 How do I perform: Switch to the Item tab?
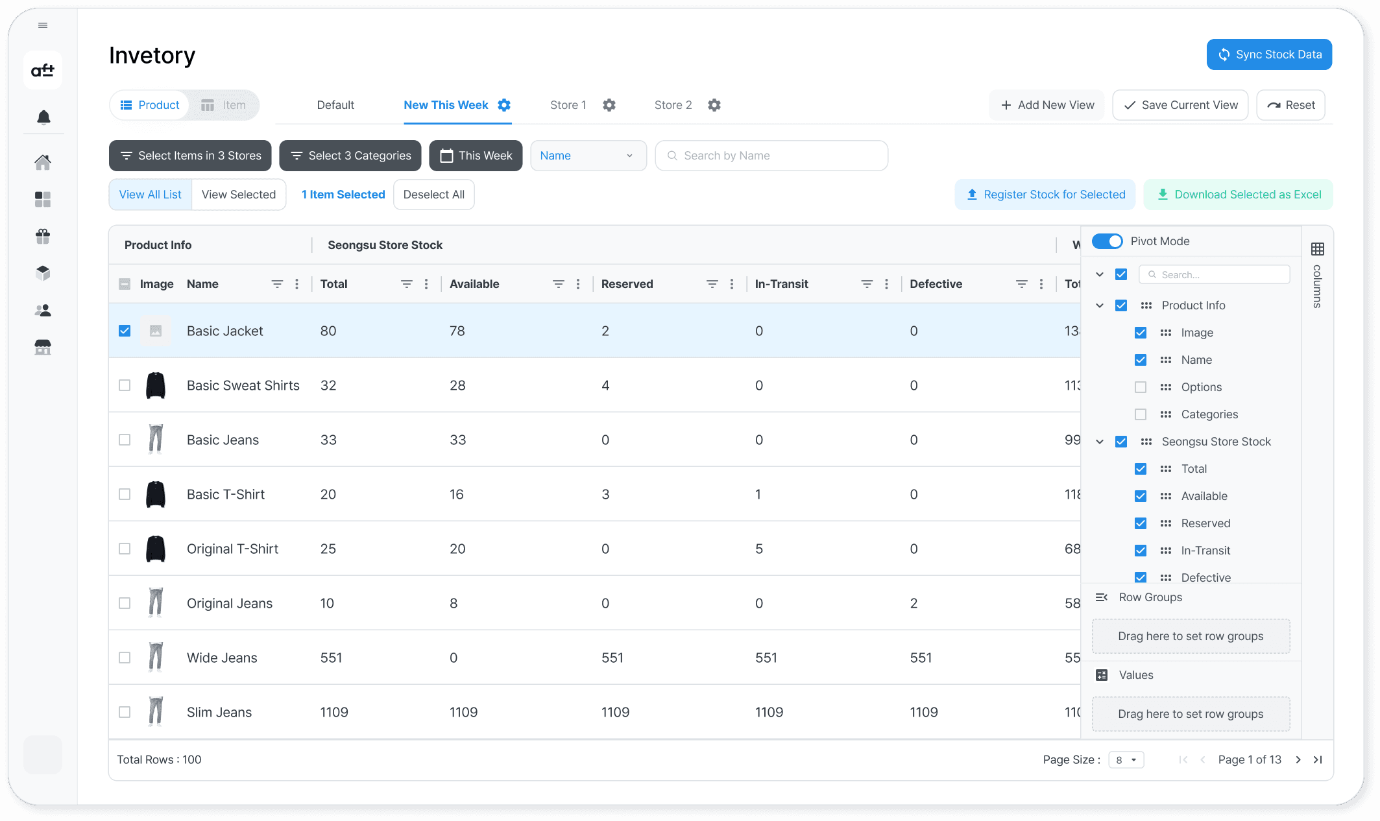point(224,105)
